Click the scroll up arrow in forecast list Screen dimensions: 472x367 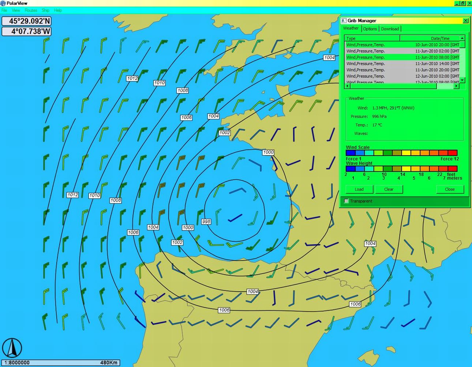pos(462,38)
